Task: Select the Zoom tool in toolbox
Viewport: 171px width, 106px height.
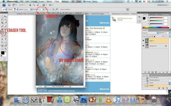Action: 5,49
